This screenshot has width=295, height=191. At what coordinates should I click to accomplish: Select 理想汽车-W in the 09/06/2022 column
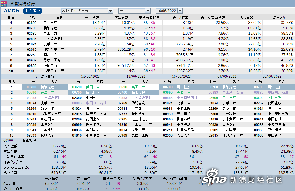232,135
